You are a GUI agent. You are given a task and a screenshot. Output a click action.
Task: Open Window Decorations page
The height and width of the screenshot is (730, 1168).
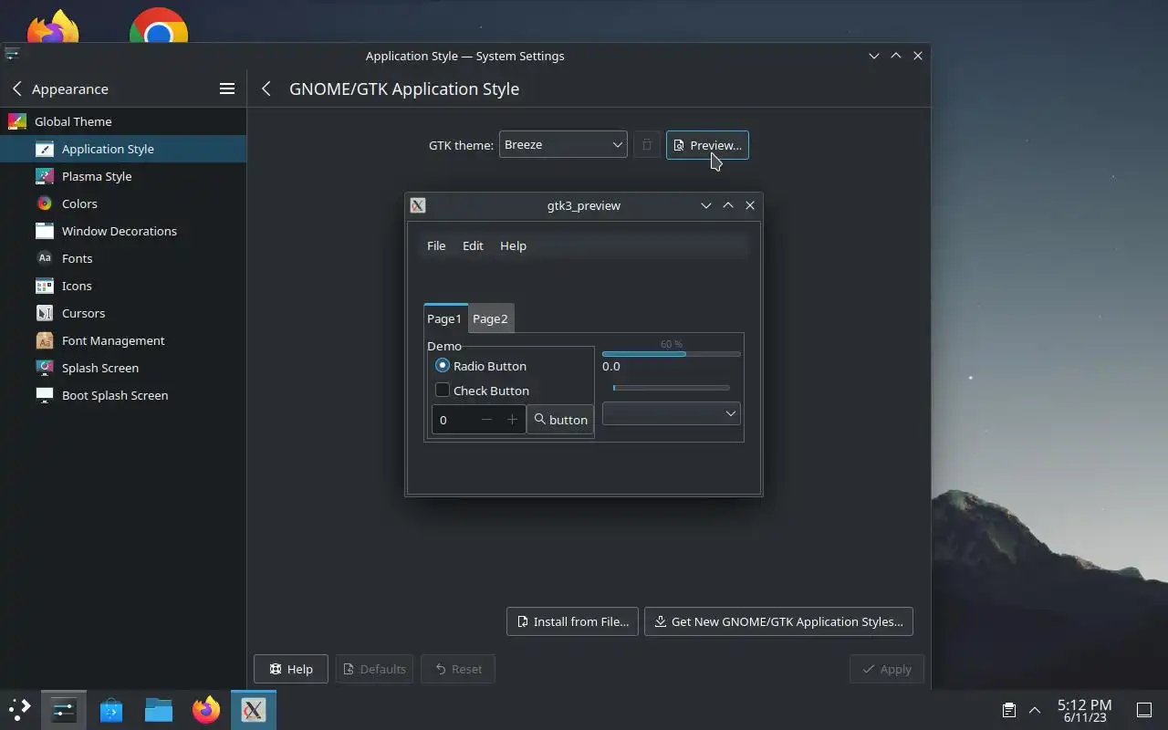123,231
